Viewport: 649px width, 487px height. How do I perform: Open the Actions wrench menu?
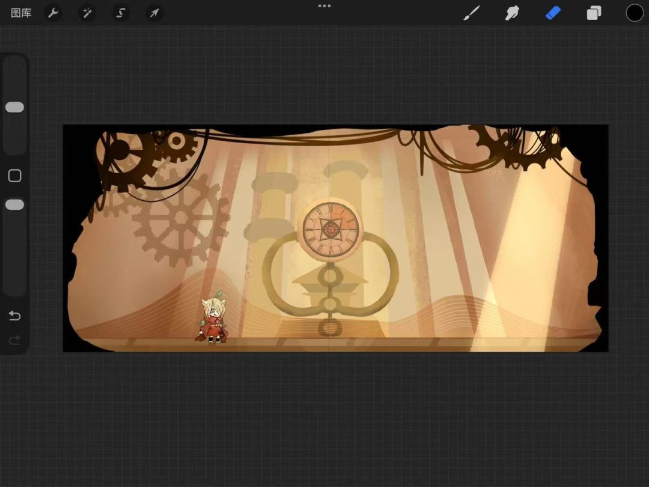tap(53, 13)
